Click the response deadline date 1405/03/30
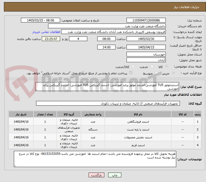Viewport: 206px width, 182px height. [x=146, y=39]
